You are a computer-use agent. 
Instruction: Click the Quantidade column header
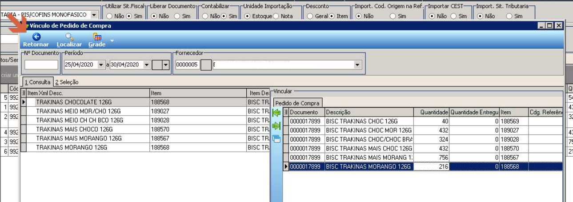point(431,113)
